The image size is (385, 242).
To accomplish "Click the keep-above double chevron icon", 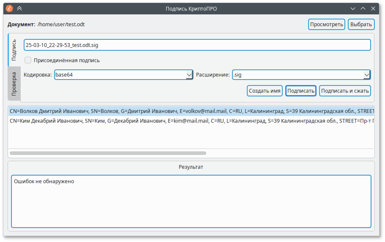I will (19, 8).
